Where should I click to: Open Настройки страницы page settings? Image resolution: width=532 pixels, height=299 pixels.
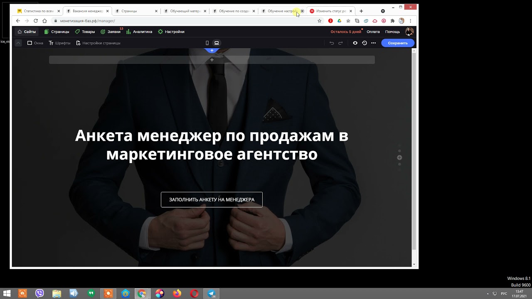pos(98,43)
